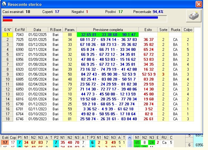Click the green 65 cell under N1

(137, 143)
